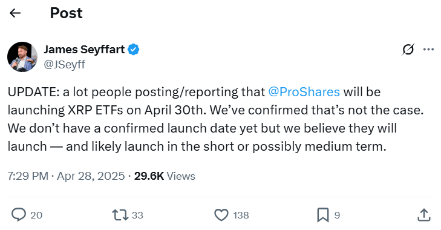The height and width of the screenshot is (230, 441).
Task: Open the James Seyffart display name
Action: 84,50
